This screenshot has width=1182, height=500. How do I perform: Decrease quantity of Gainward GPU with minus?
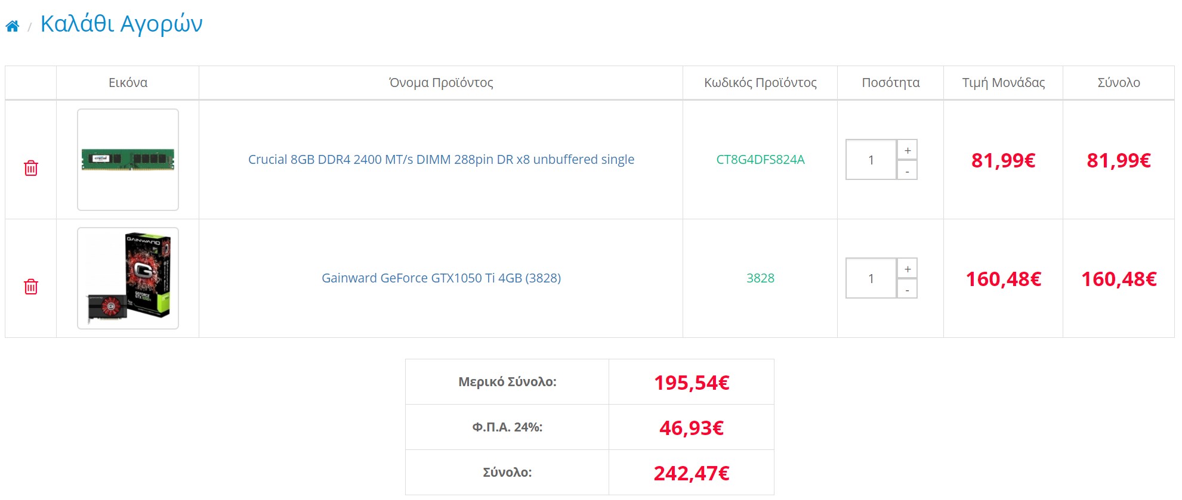pyautogui.click(x=908, y=289)
